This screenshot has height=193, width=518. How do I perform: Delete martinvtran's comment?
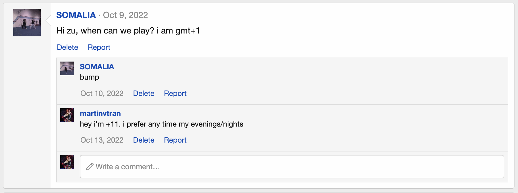144,140
